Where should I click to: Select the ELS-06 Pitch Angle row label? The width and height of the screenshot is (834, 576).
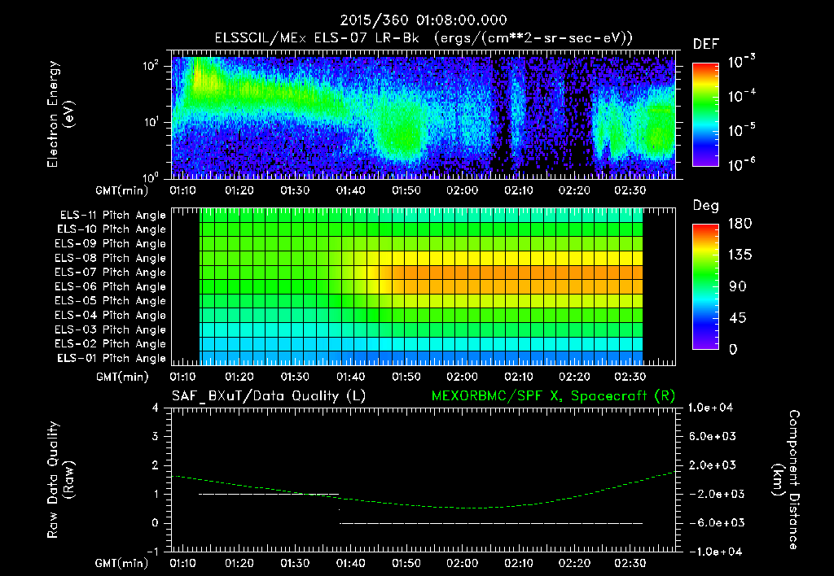[111, 286]
